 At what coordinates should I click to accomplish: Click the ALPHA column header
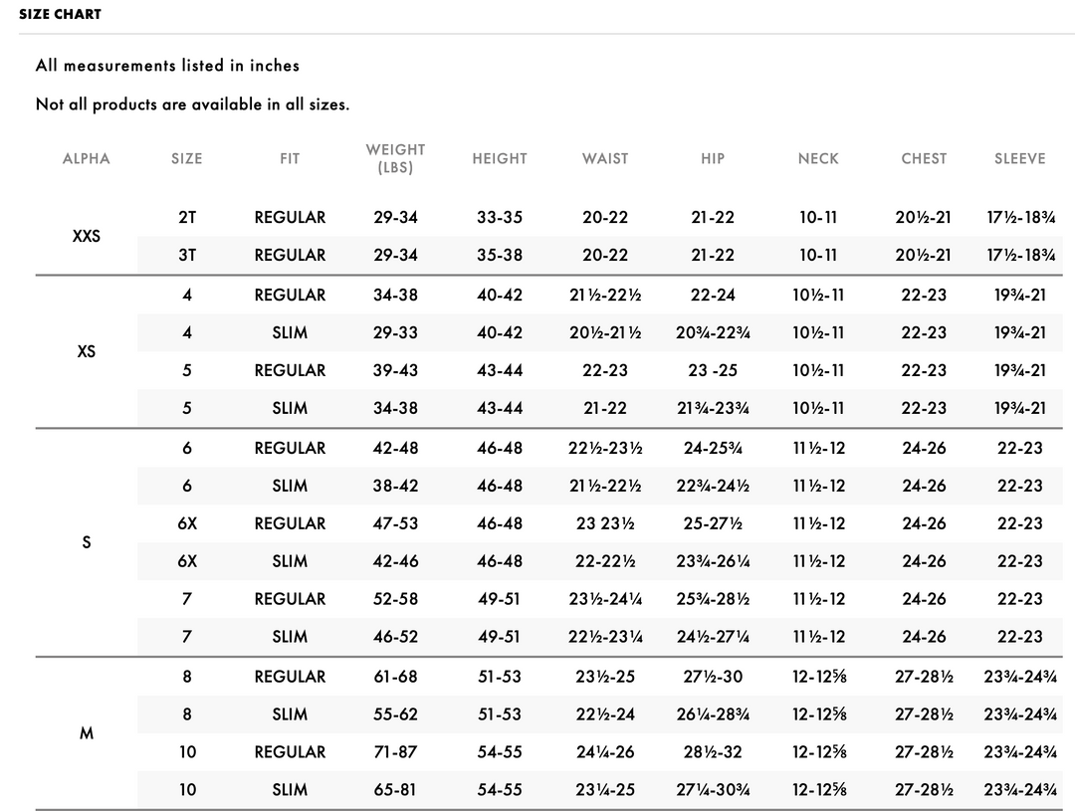(87, 158)
